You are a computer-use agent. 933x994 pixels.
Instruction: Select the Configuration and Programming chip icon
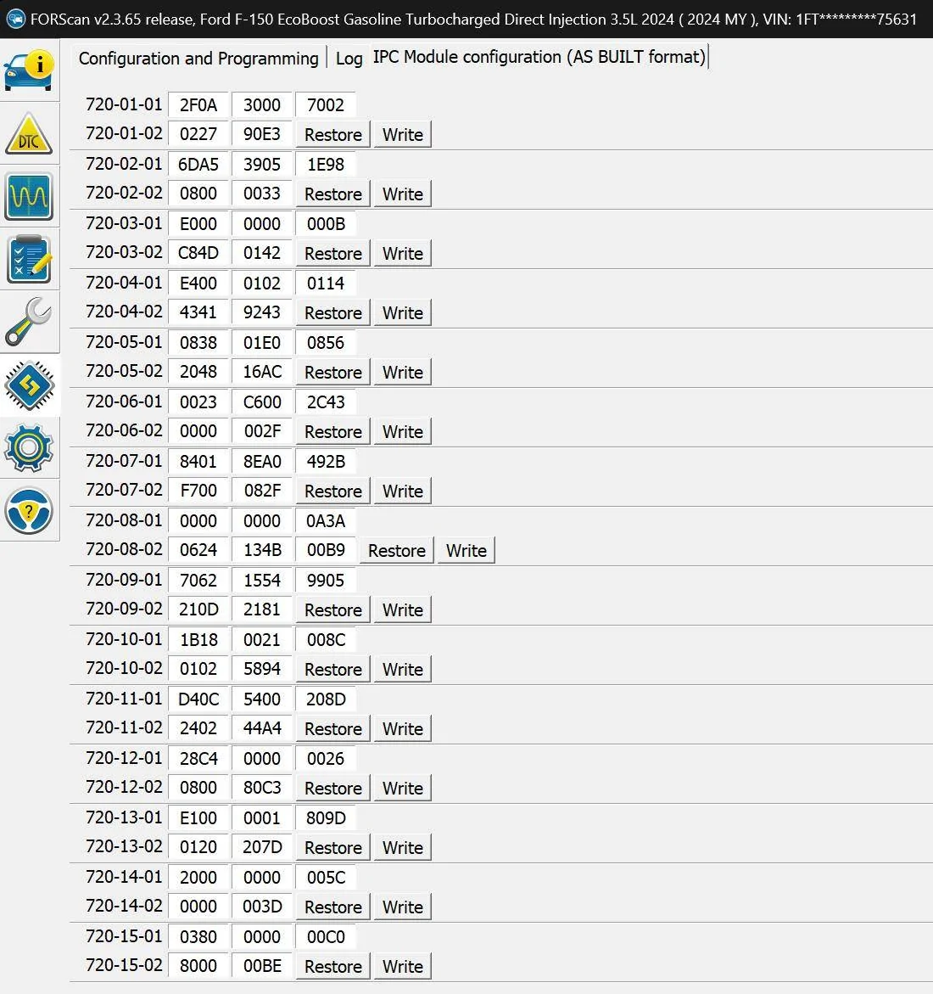[29, 385]
